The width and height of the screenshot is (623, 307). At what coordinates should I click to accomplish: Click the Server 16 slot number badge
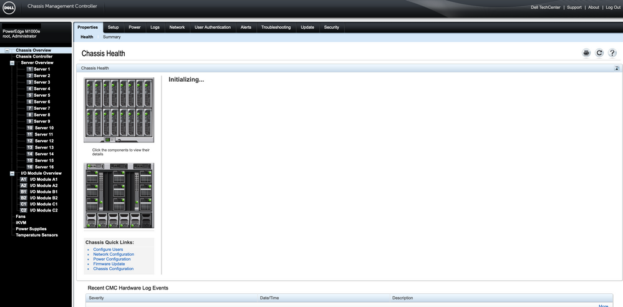[x=30, y=167]
